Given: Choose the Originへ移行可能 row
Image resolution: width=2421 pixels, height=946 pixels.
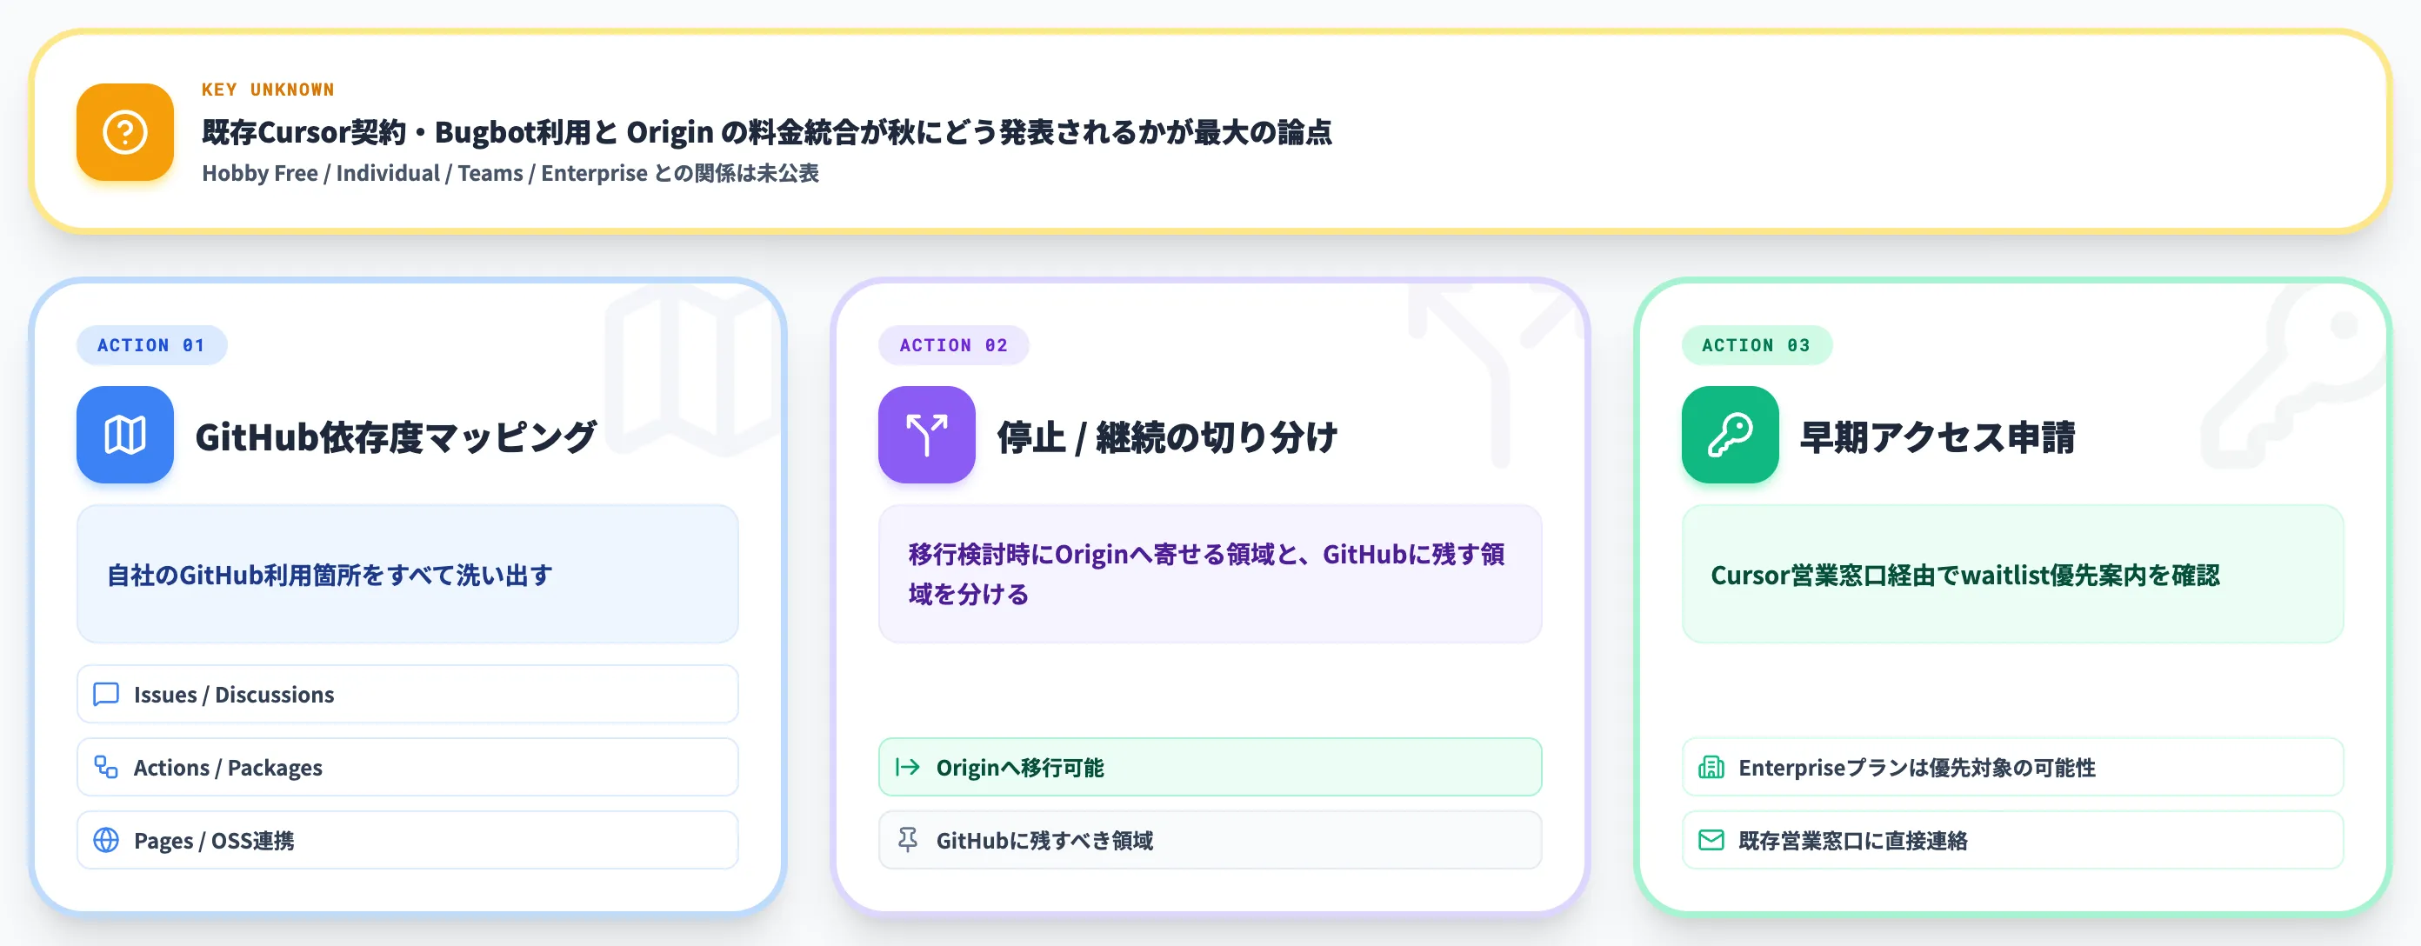Looking at the screenshot, I should (x=1210, y=767).
